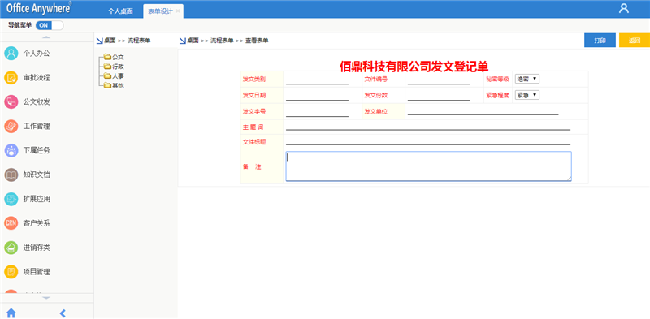Open the 人事 folder icon
Screen dimensions: 650x319
(x=108, y=75)
